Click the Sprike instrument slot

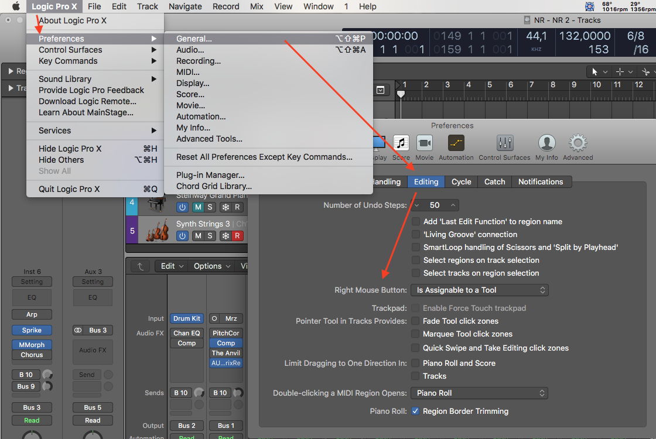click(32, 330)
